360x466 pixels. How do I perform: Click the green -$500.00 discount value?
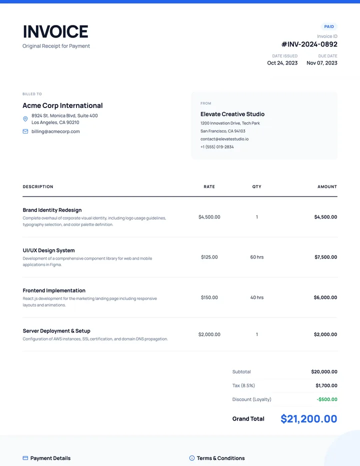[x=327, y=399]
